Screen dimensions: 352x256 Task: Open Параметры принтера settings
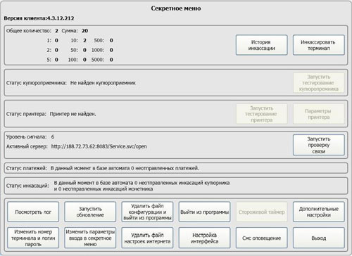point(318,114)
